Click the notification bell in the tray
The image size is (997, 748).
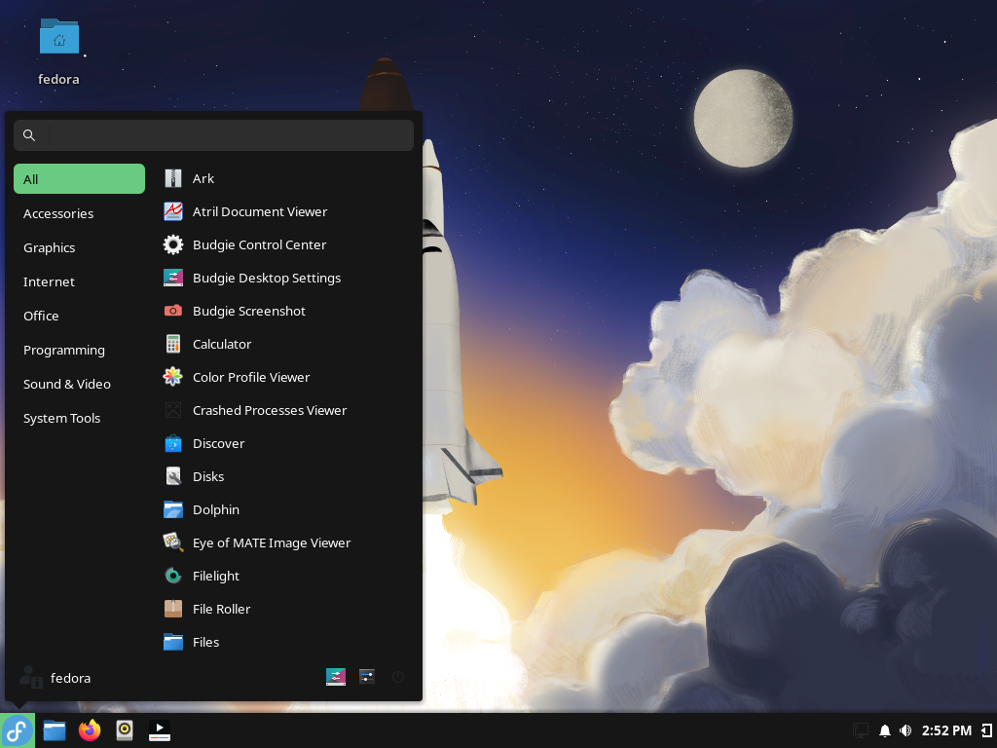[x=884, y=729]
